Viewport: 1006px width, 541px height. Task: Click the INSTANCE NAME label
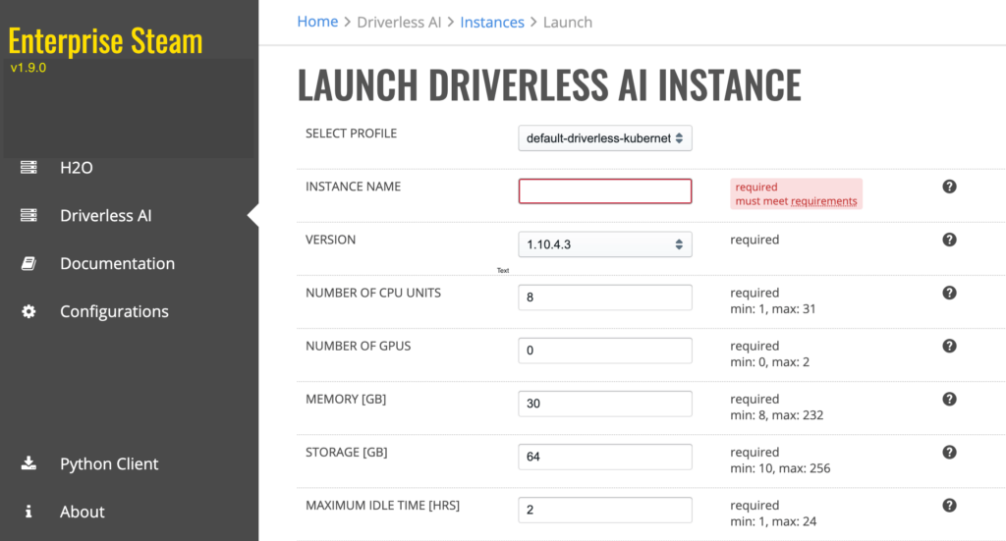tap(353, 187)
